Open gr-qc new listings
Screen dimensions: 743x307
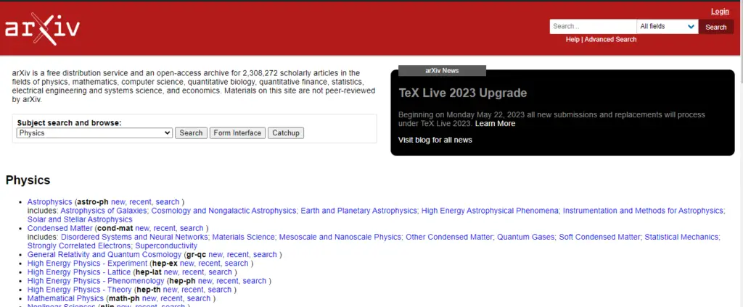tap(215, 254)
